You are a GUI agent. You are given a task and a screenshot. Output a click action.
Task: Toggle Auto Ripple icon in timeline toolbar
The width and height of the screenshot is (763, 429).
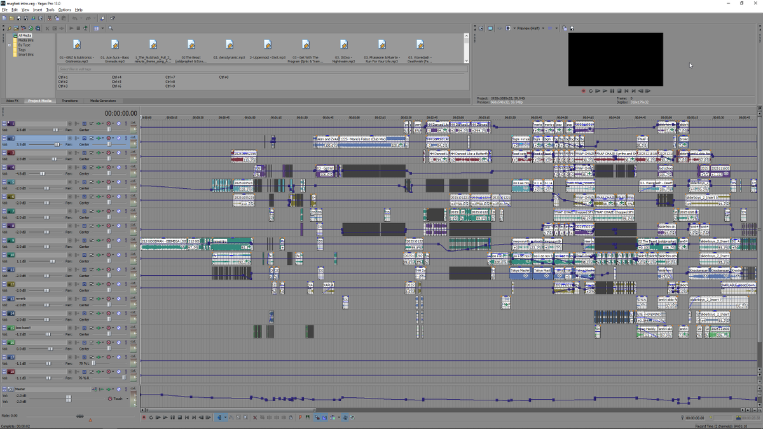click(x=332, y=418)
